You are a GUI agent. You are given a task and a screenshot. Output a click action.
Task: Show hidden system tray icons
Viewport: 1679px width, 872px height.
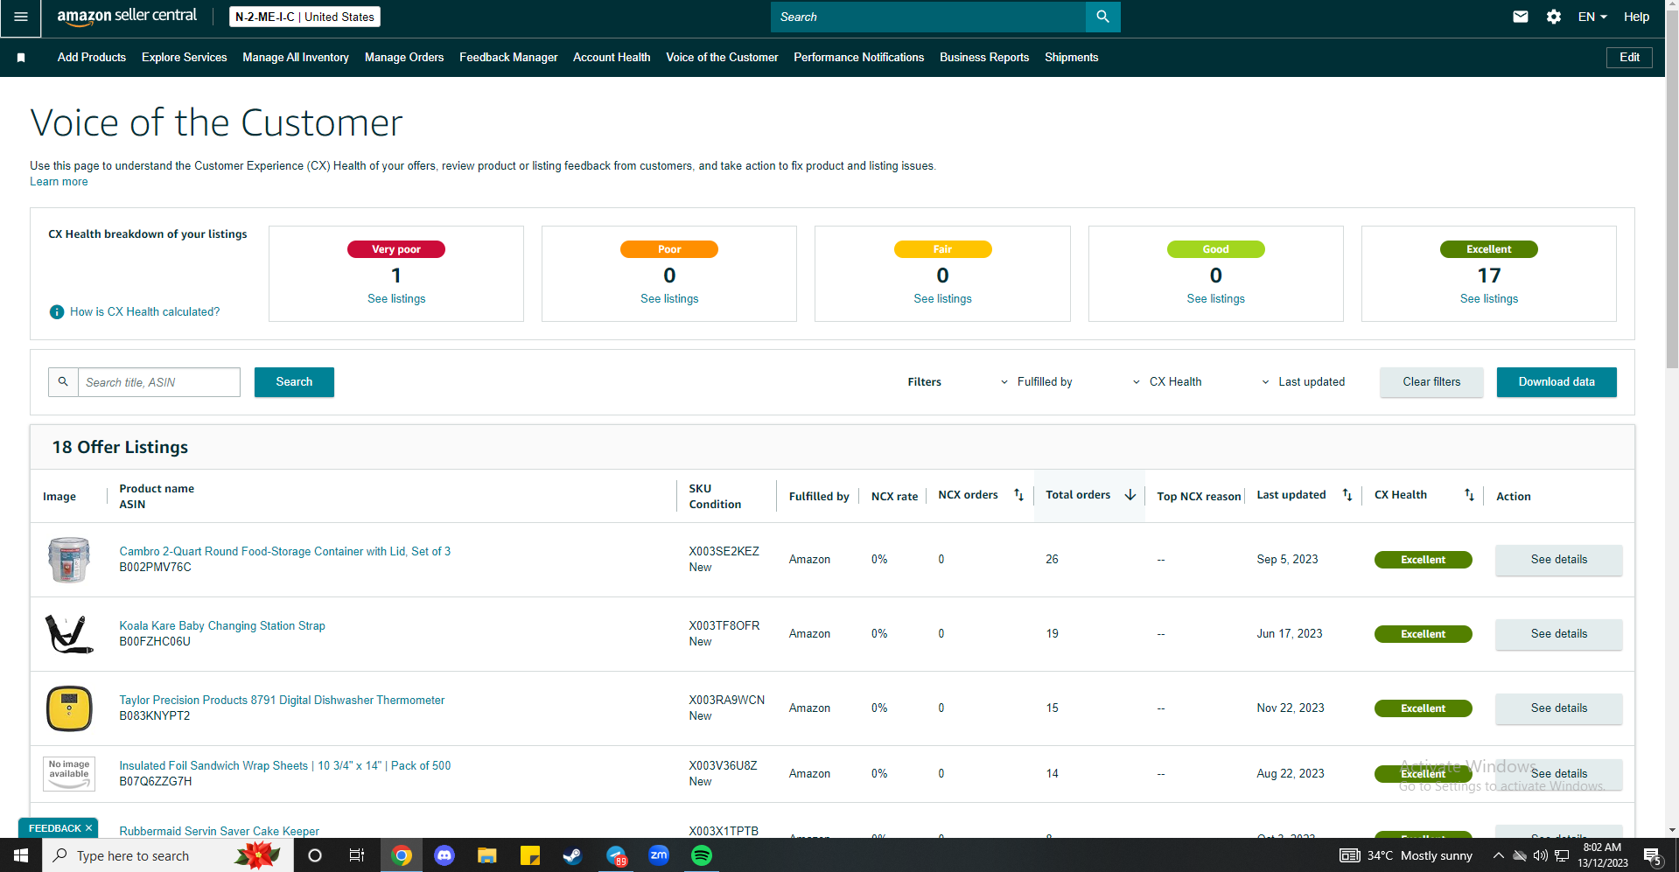click(1499, 855)
